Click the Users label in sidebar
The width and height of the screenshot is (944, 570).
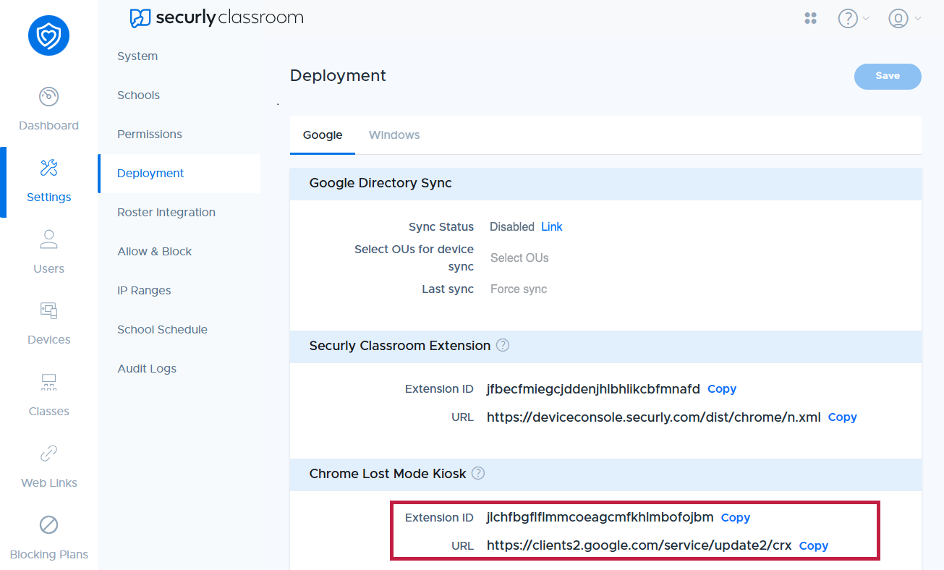(x=48, y=269)
